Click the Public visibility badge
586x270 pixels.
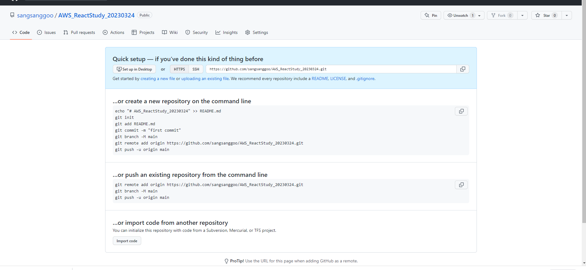click(x=145, y=15)
